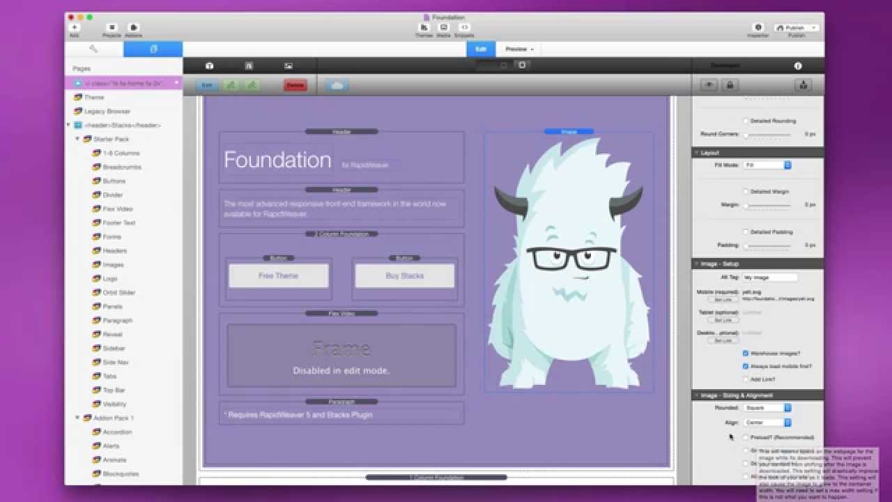Click the second green link icon
Viewport: 892px width, 502px height.
tap(252, 85)
